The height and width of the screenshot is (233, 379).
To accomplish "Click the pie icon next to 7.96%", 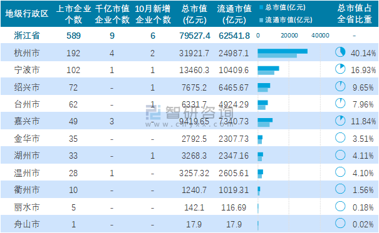I will pos(340,103).
